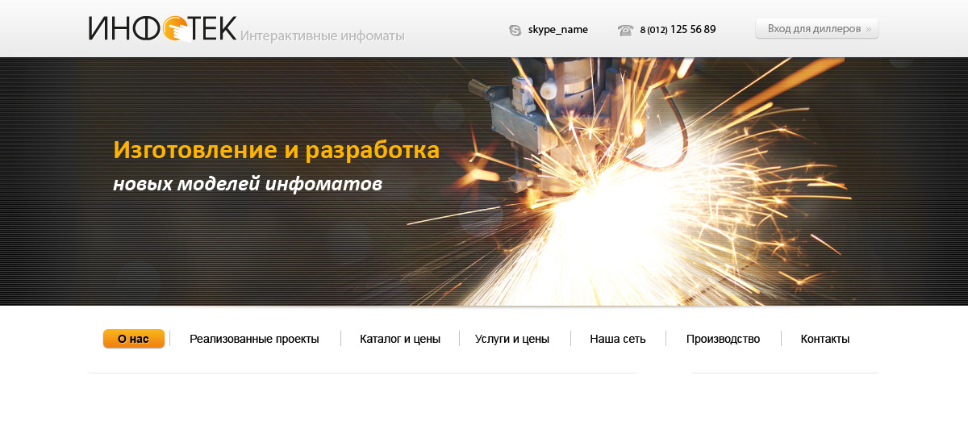Open Вход для диллеров login button
Screen dimensions: 968x438
[817, 29]
